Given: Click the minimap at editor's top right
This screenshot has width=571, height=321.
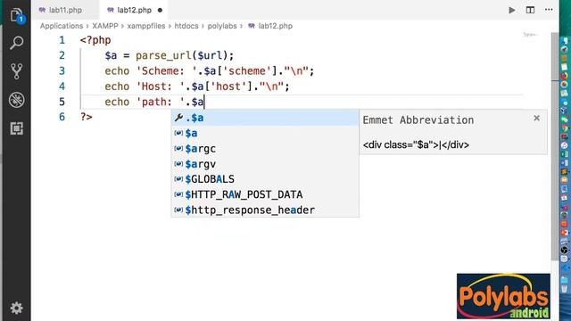Looking at the screenshot, I should [x=529, y=35].
